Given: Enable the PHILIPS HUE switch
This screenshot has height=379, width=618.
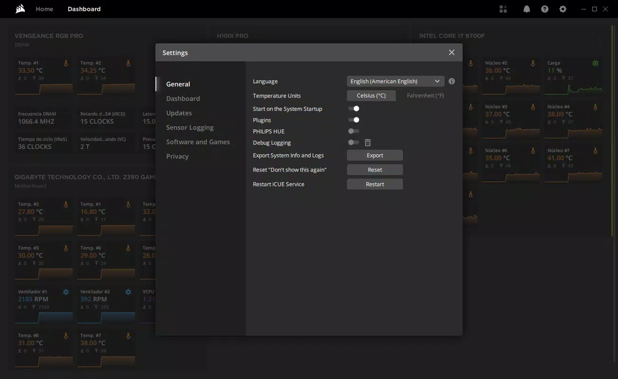Looking at the screenshot, I should (354, 131).
